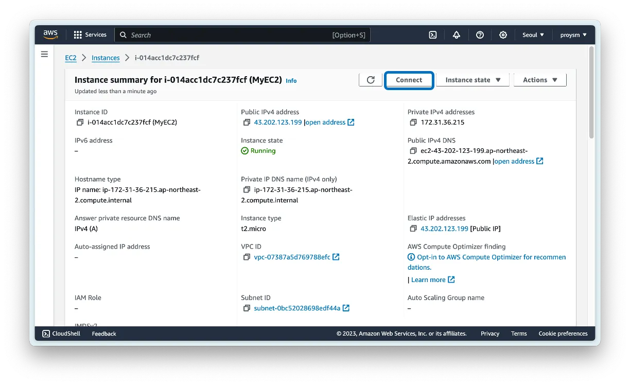Copy the Public IPv4 DNS name

point(413,151)
